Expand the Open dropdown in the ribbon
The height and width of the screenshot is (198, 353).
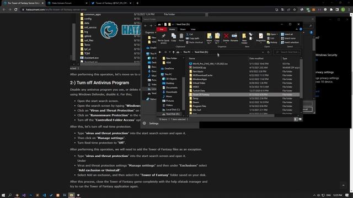pos(272,34)
